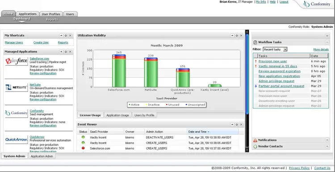Image resolution: width=335 pixels, height=172 pixels.
Task: Click the Conformity logo in Managed Applications
Action: pos(17,113)
